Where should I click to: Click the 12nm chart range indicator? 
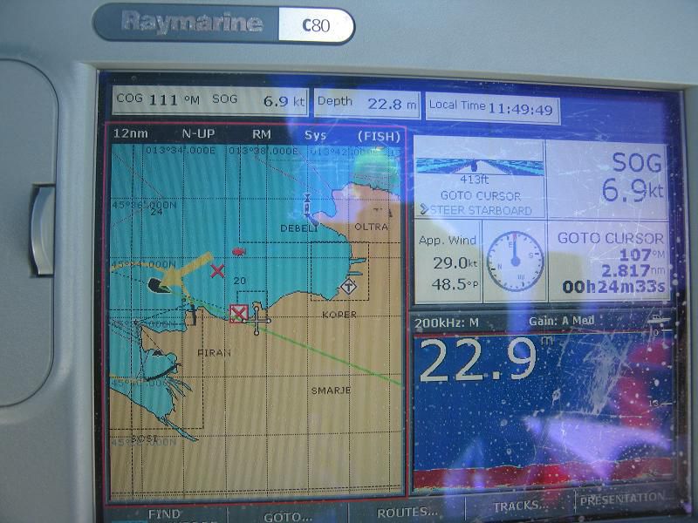pos(130,133)
